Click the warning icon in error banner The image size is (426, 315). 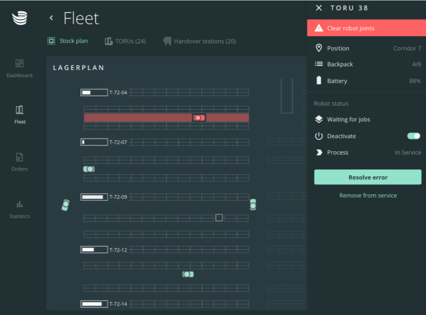pos(319,28)
